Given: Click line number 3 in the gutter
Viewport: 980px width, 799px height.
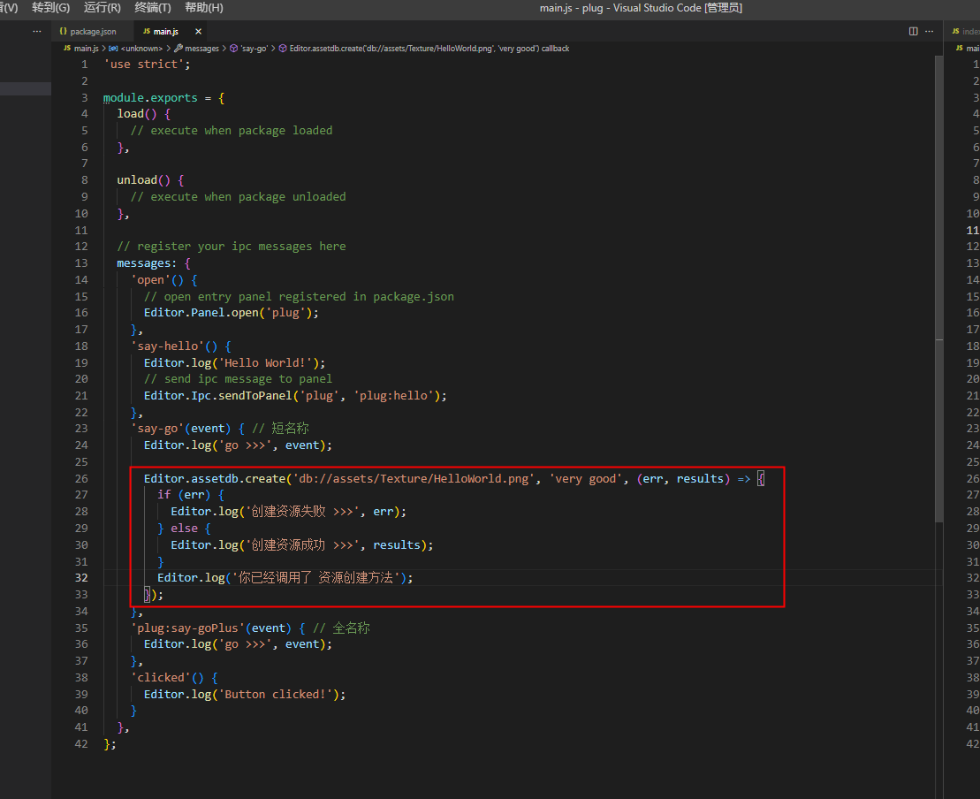Looking at the screenshot, I should click(x=84, y=97).
